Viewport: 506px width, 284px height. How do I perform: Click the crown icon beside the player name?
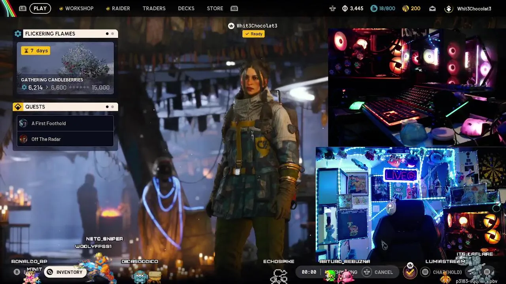point(231,26)
